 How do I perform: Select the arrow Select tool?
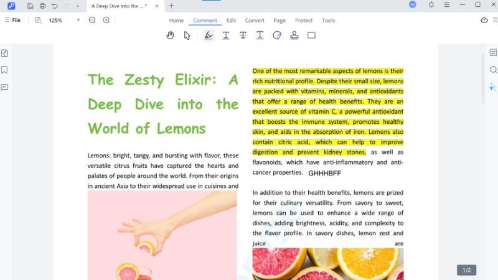click(x=187, y=35)
